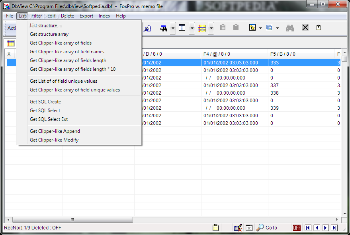Click the black X delete toolbar icon

[305, 28]
